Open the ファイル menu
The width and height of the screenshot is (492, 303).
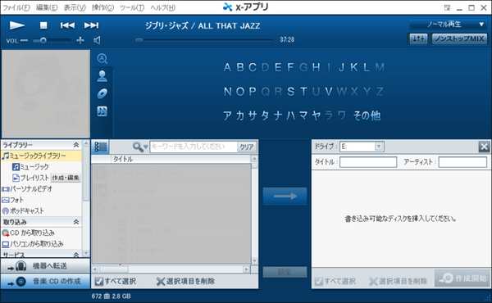[x=16, y=7]
